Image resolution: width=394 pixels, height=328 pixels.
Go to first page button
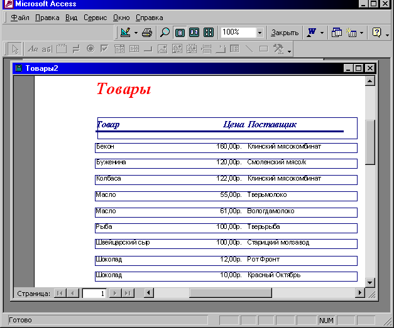[x=60, y=293]
